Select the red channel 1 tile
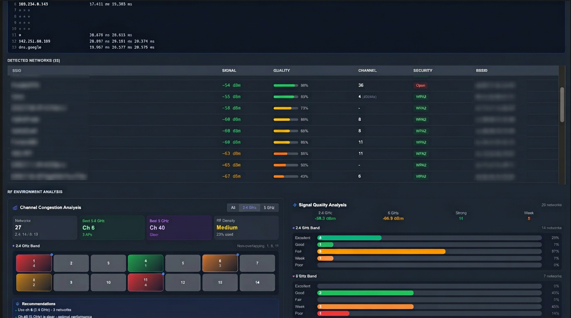 click(x=34, y=263)
